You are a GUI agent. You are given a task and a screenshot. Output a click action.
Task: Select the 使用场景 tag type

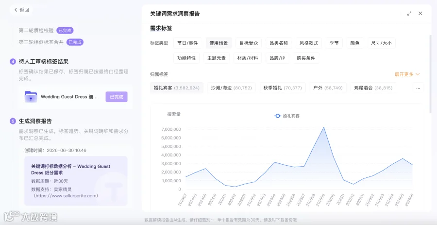219,43
